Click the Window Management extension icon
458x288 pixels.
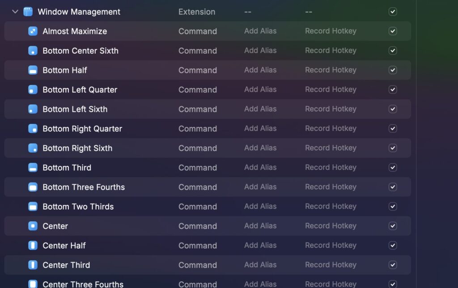[x=28, y=12]
